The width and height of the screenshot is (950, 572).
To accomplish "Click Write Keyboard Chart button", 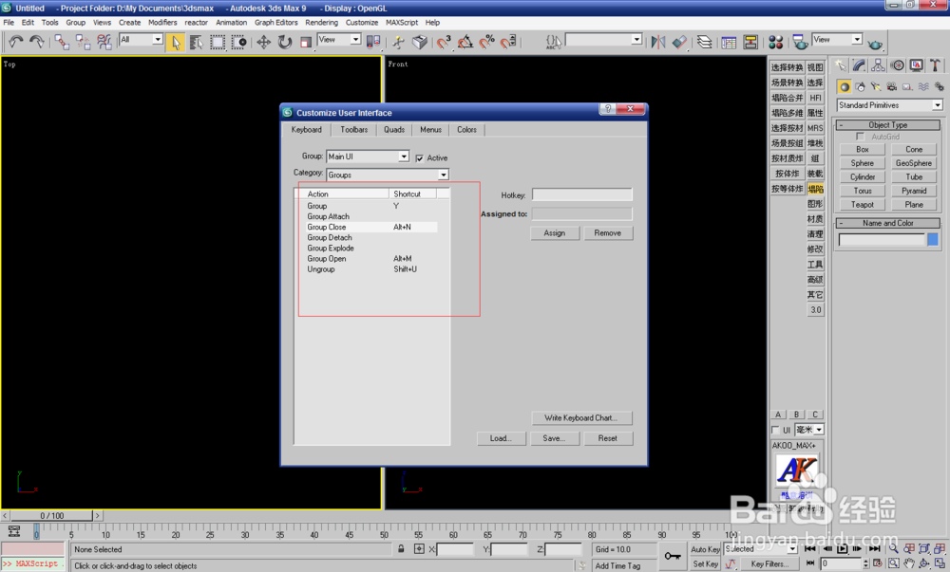I will 581,417.
